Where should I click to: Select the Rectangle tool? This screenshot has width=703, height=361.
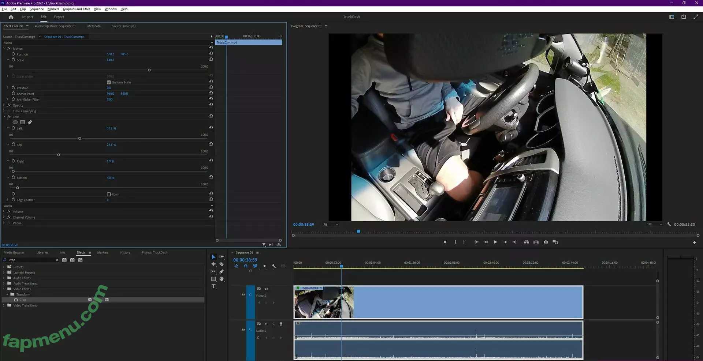point(213,279)
